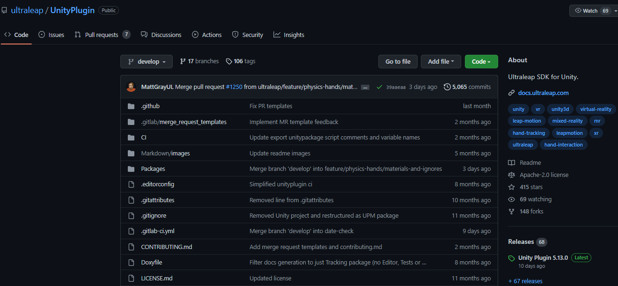Open 'Simplified unityplugin ci' commit message

(281, 184)
